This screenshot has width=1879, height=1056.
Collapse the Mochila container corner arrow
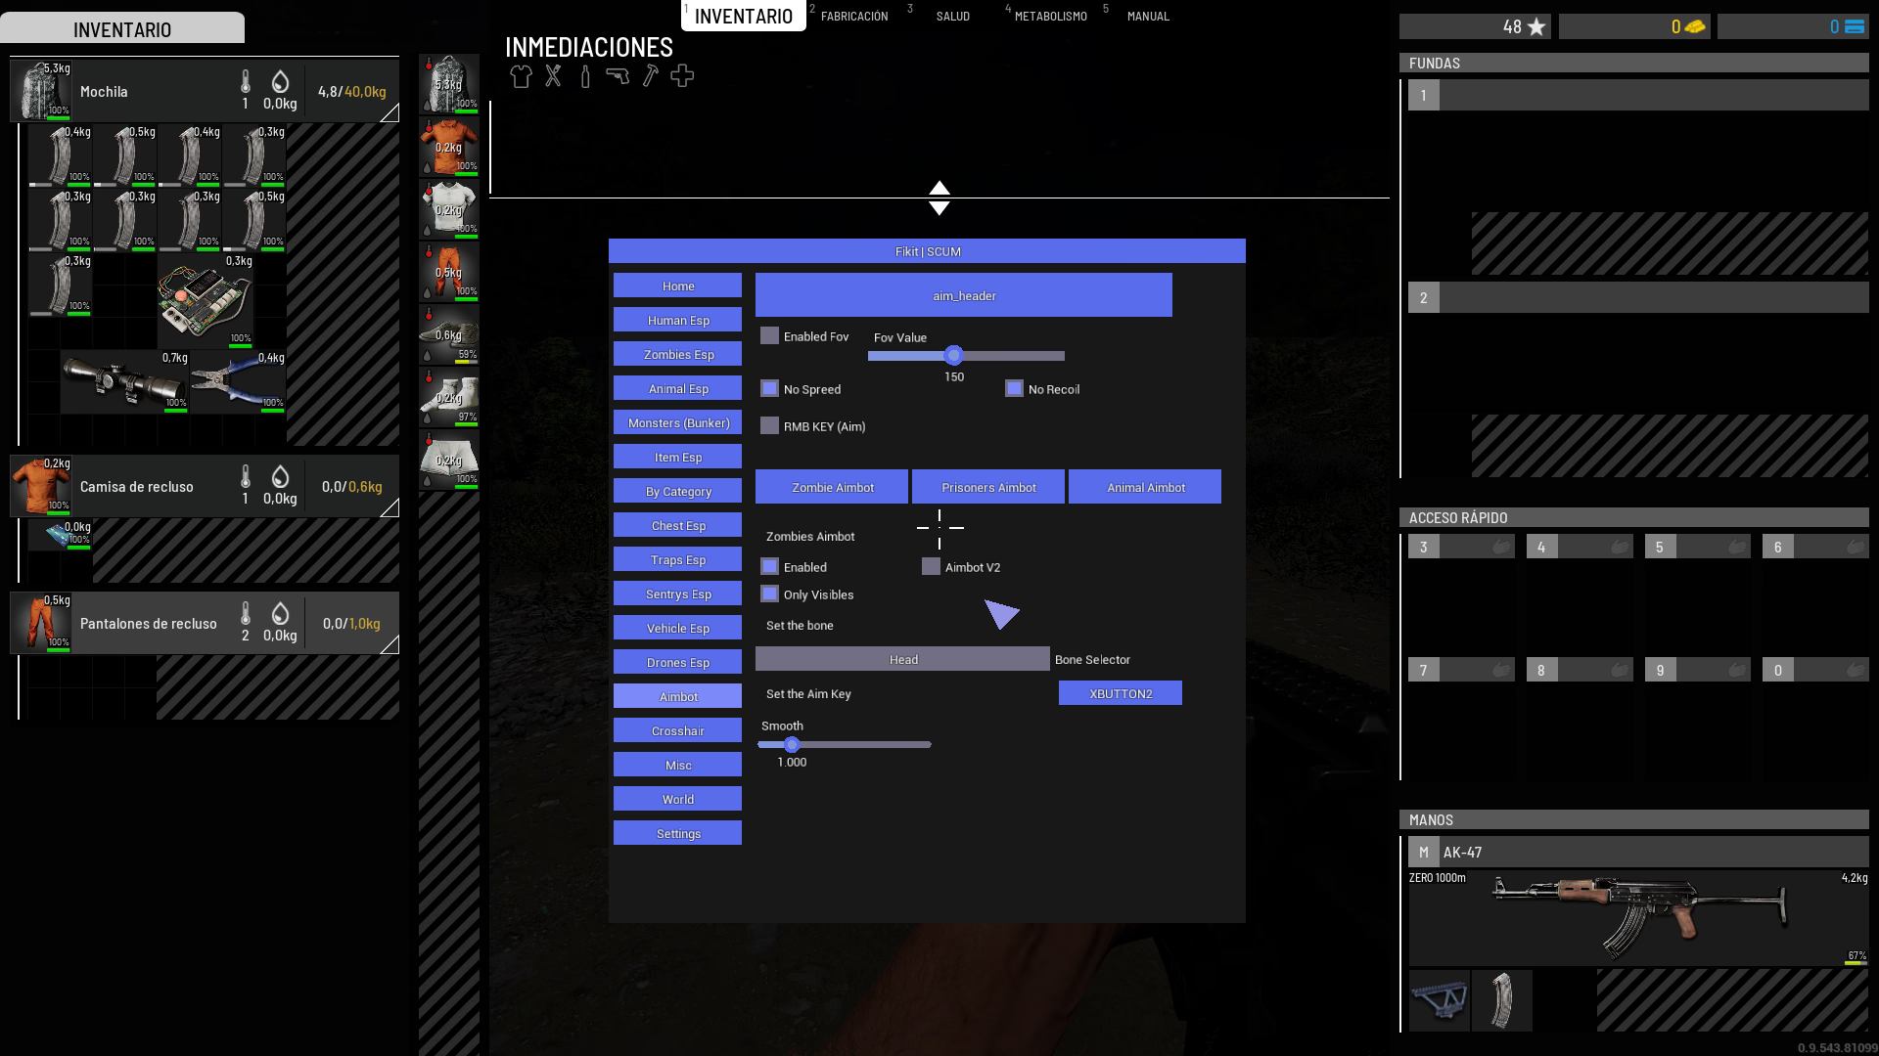(x=390, y=113)
